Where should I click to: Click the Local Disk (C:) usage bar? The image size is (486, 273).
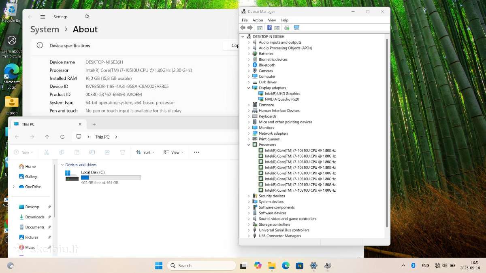point(111,178)
